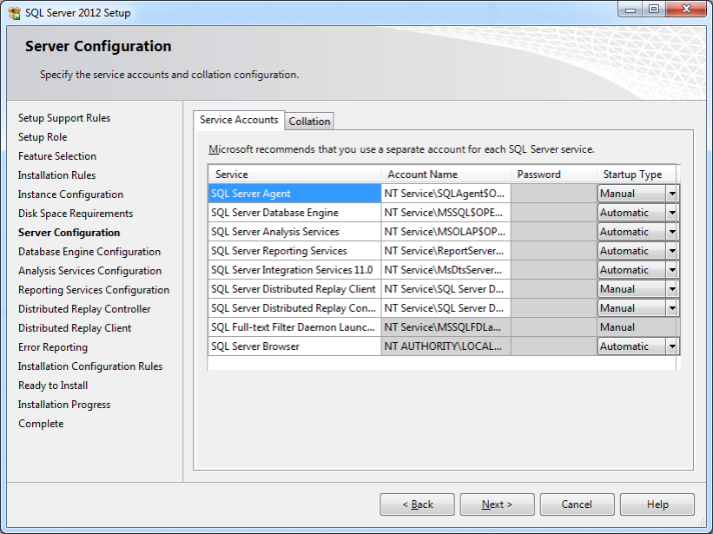Open Startup Type dropdown for SQL Server Agent

pos(671,194)
